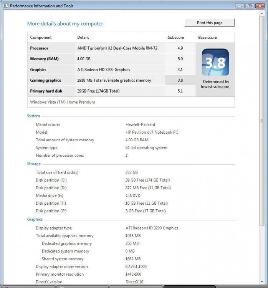
Task: Click the Details column header
Action: click(83, 38)
